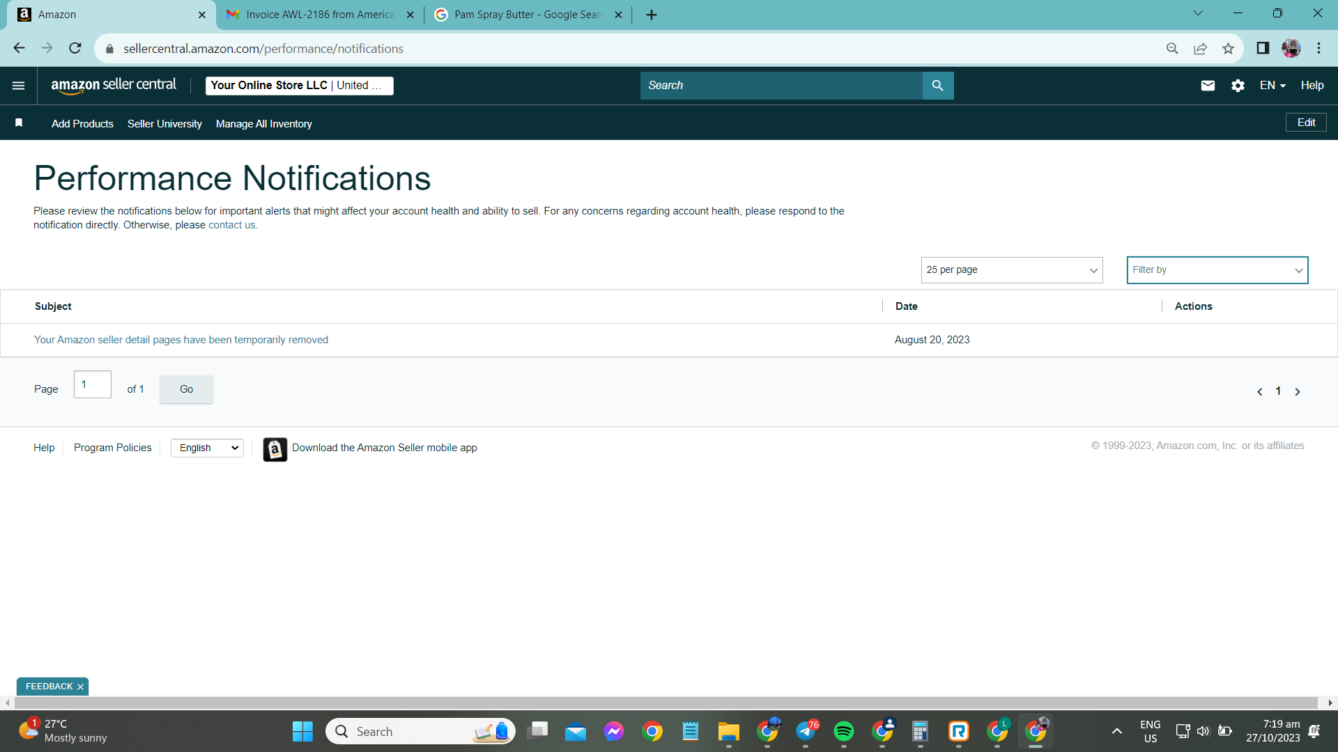Click Download the Amazon Seller mobile app
The height and width of the screenshot is (752, 1338).
(385, 448)
